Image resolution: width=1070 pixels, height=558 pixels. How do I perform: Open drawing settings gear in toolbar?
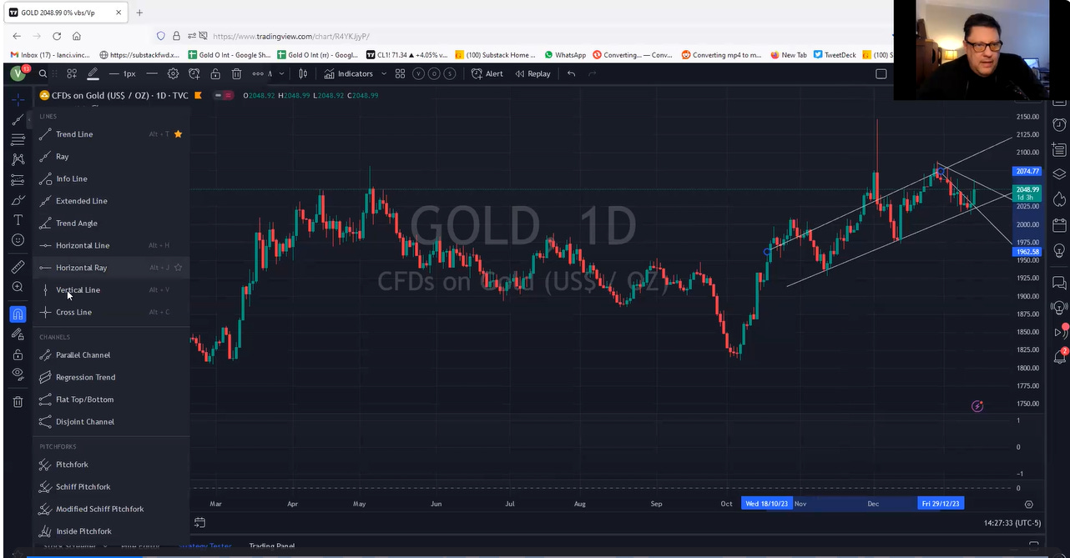tap(174, 73)
